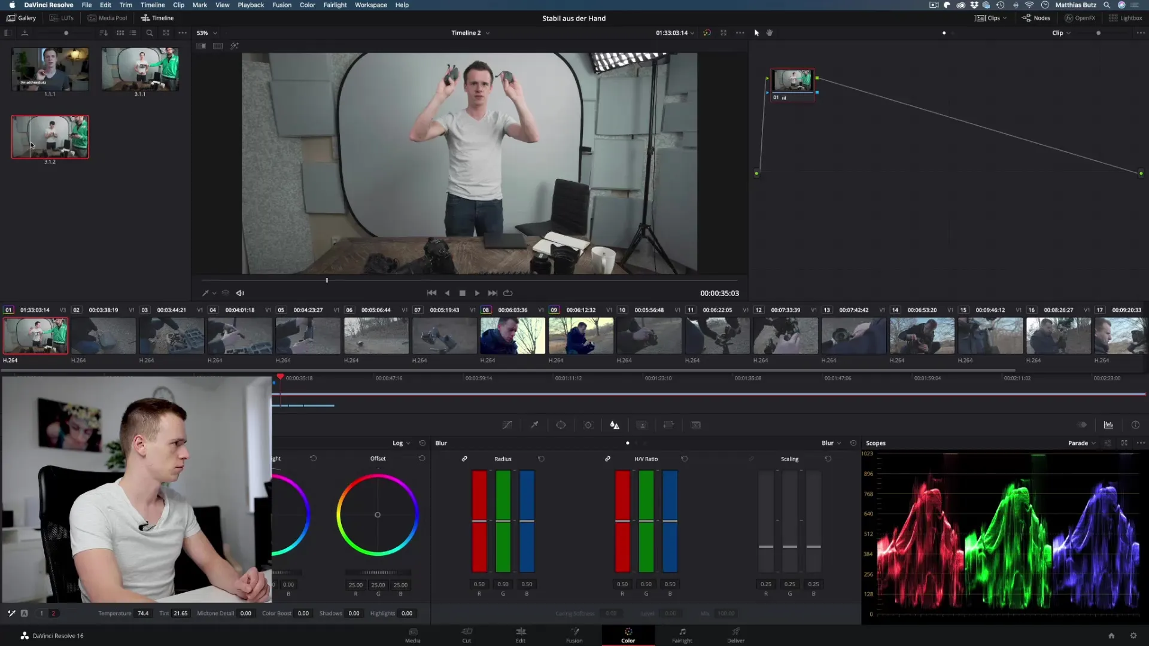Toggle the LUTs panel
Screen dimensions: 1149x646
coord(62,18)
